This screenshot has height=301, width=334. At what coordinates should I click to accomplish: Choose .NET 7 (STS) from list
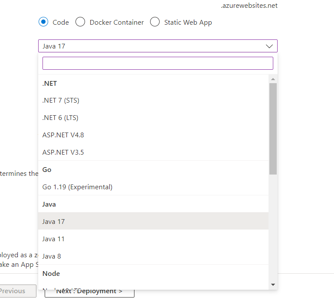click(153, 100)
